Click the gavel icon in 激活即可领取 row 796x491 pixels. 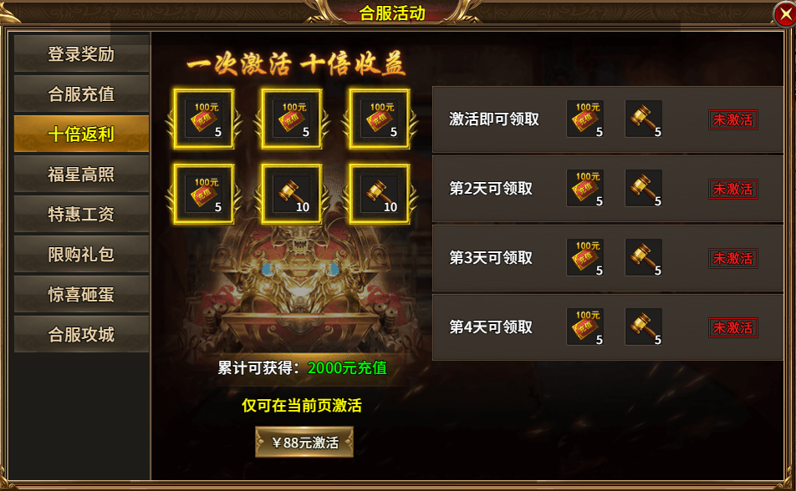click(643, 119)
